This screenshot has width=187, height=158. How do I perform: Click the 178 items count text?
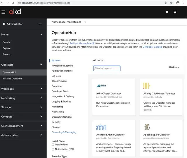coord(174,67)
